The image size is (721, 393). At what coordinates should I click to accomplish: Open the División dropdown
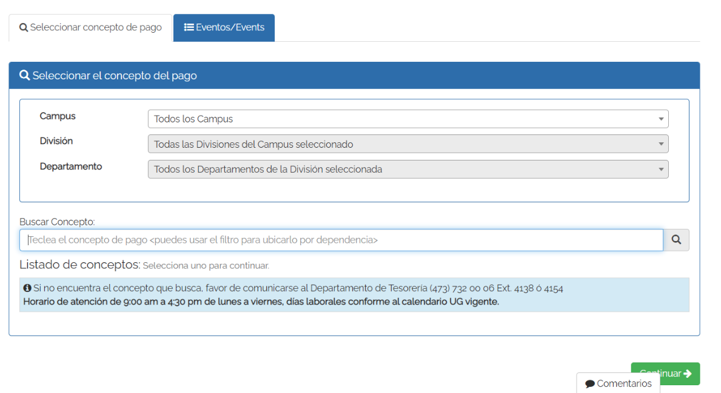coord(408,144)
